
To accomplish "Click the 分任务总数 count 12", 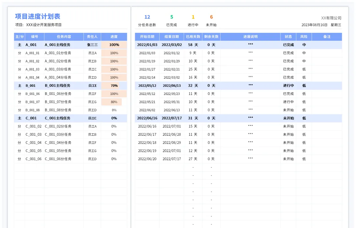I will pyautogui.click(x=147, y=17).
